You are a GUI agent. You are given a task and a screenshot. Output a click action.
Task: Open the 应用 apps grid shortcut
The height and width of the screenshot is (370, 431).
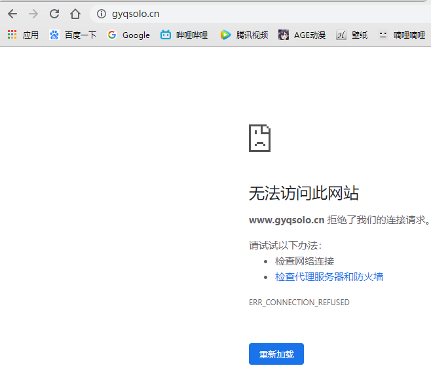click(x=23, y=35)
